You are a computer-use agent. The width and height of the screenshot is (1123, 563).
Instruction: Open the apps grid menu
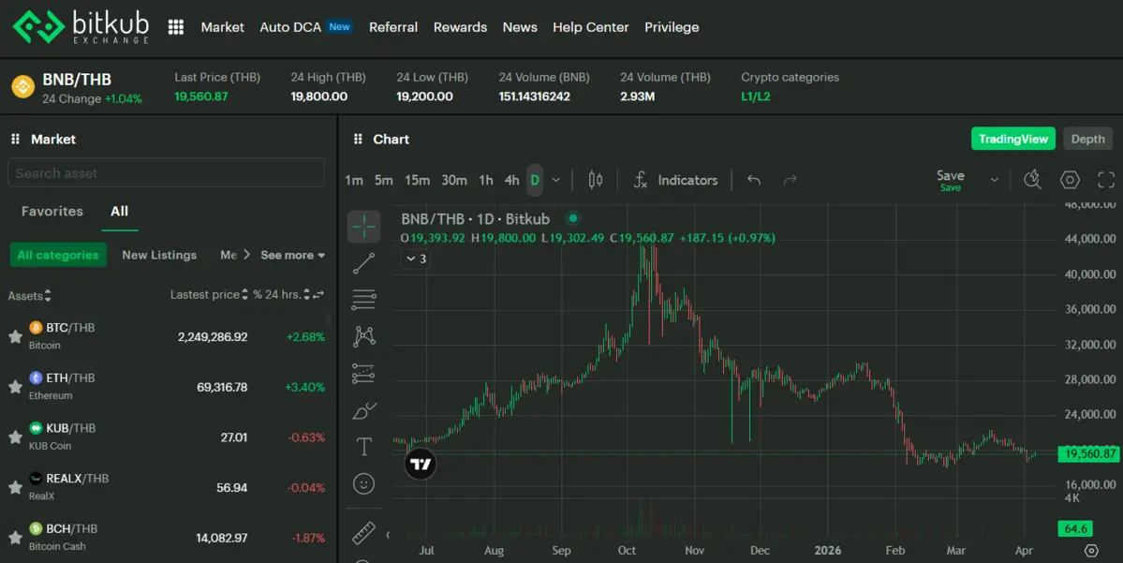coord(175,27)
